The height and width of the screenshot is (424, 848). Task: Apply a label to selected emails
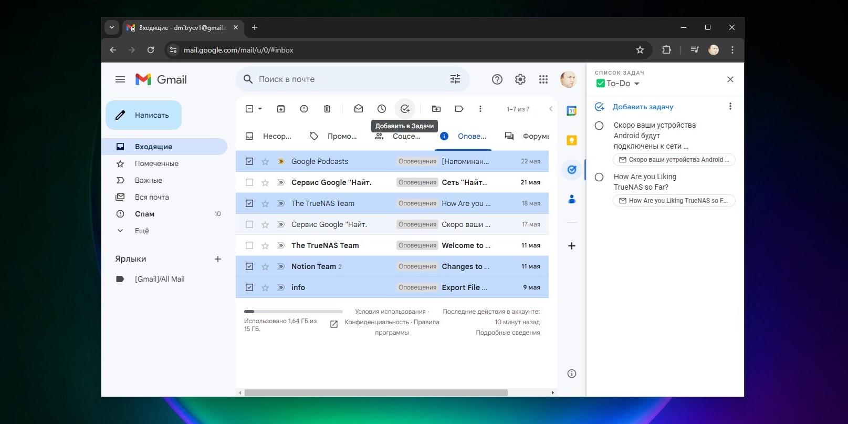coord(459,109)
